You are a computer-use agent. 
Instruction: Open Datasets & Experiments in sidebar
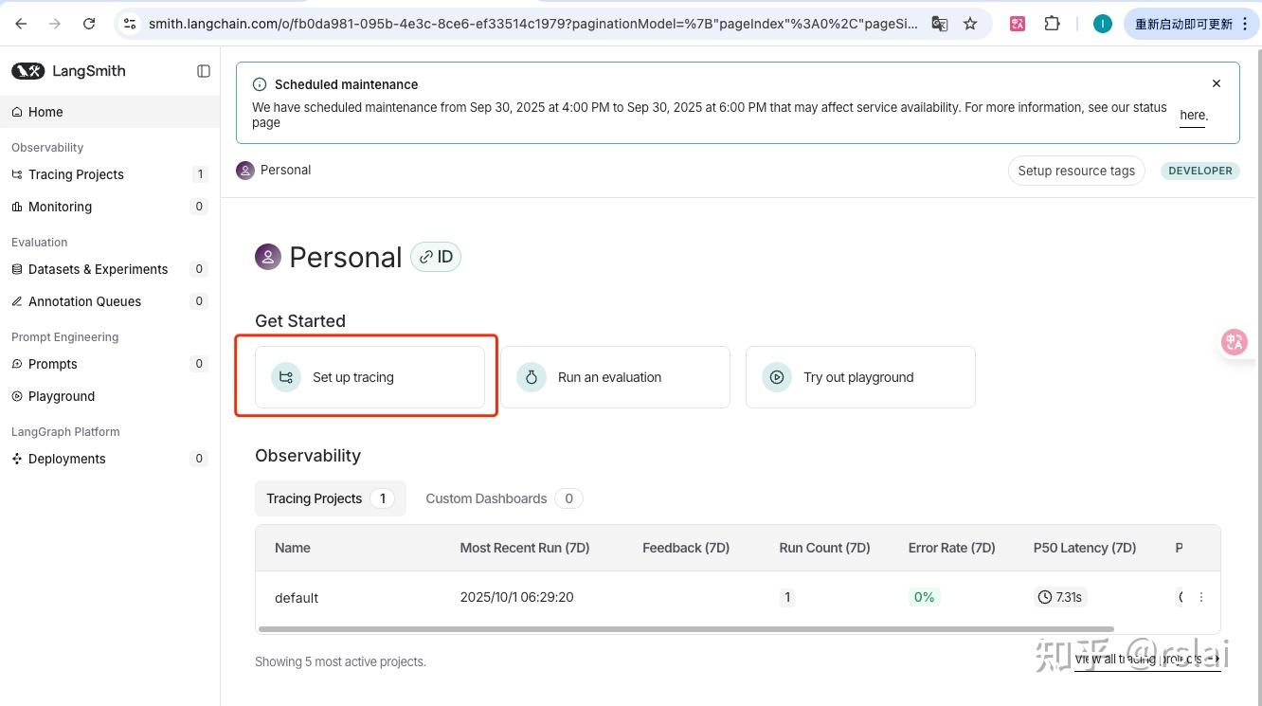(x=98, y=269)
